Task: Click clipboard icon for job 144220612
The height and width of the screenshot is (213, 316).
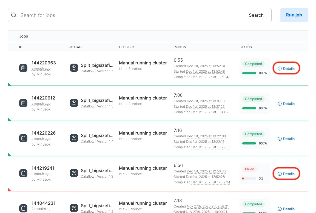Action: coord(23,103)
